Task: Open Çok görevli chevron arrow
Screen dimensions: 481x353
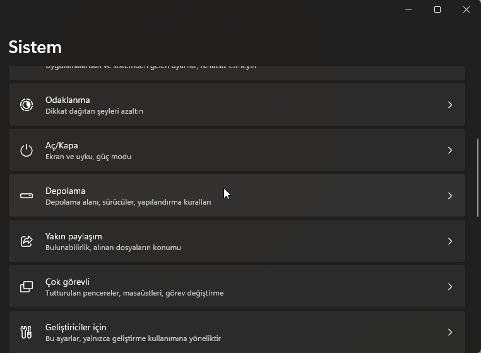Action: [450, 287]
